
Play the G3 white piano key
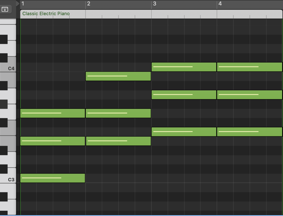(x=12, y=112)
